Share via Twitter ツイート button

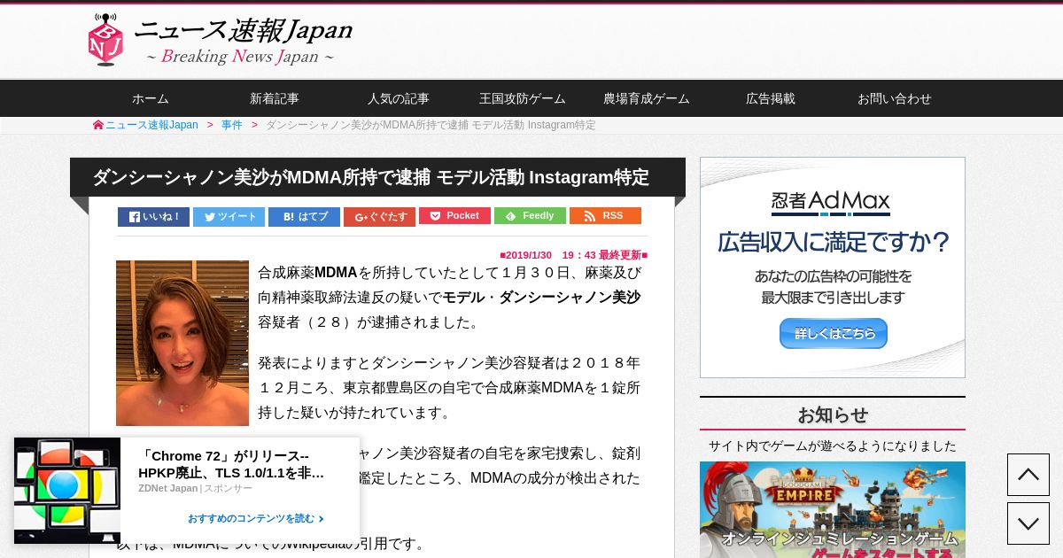pyautogui.click(x=229, y=217)
